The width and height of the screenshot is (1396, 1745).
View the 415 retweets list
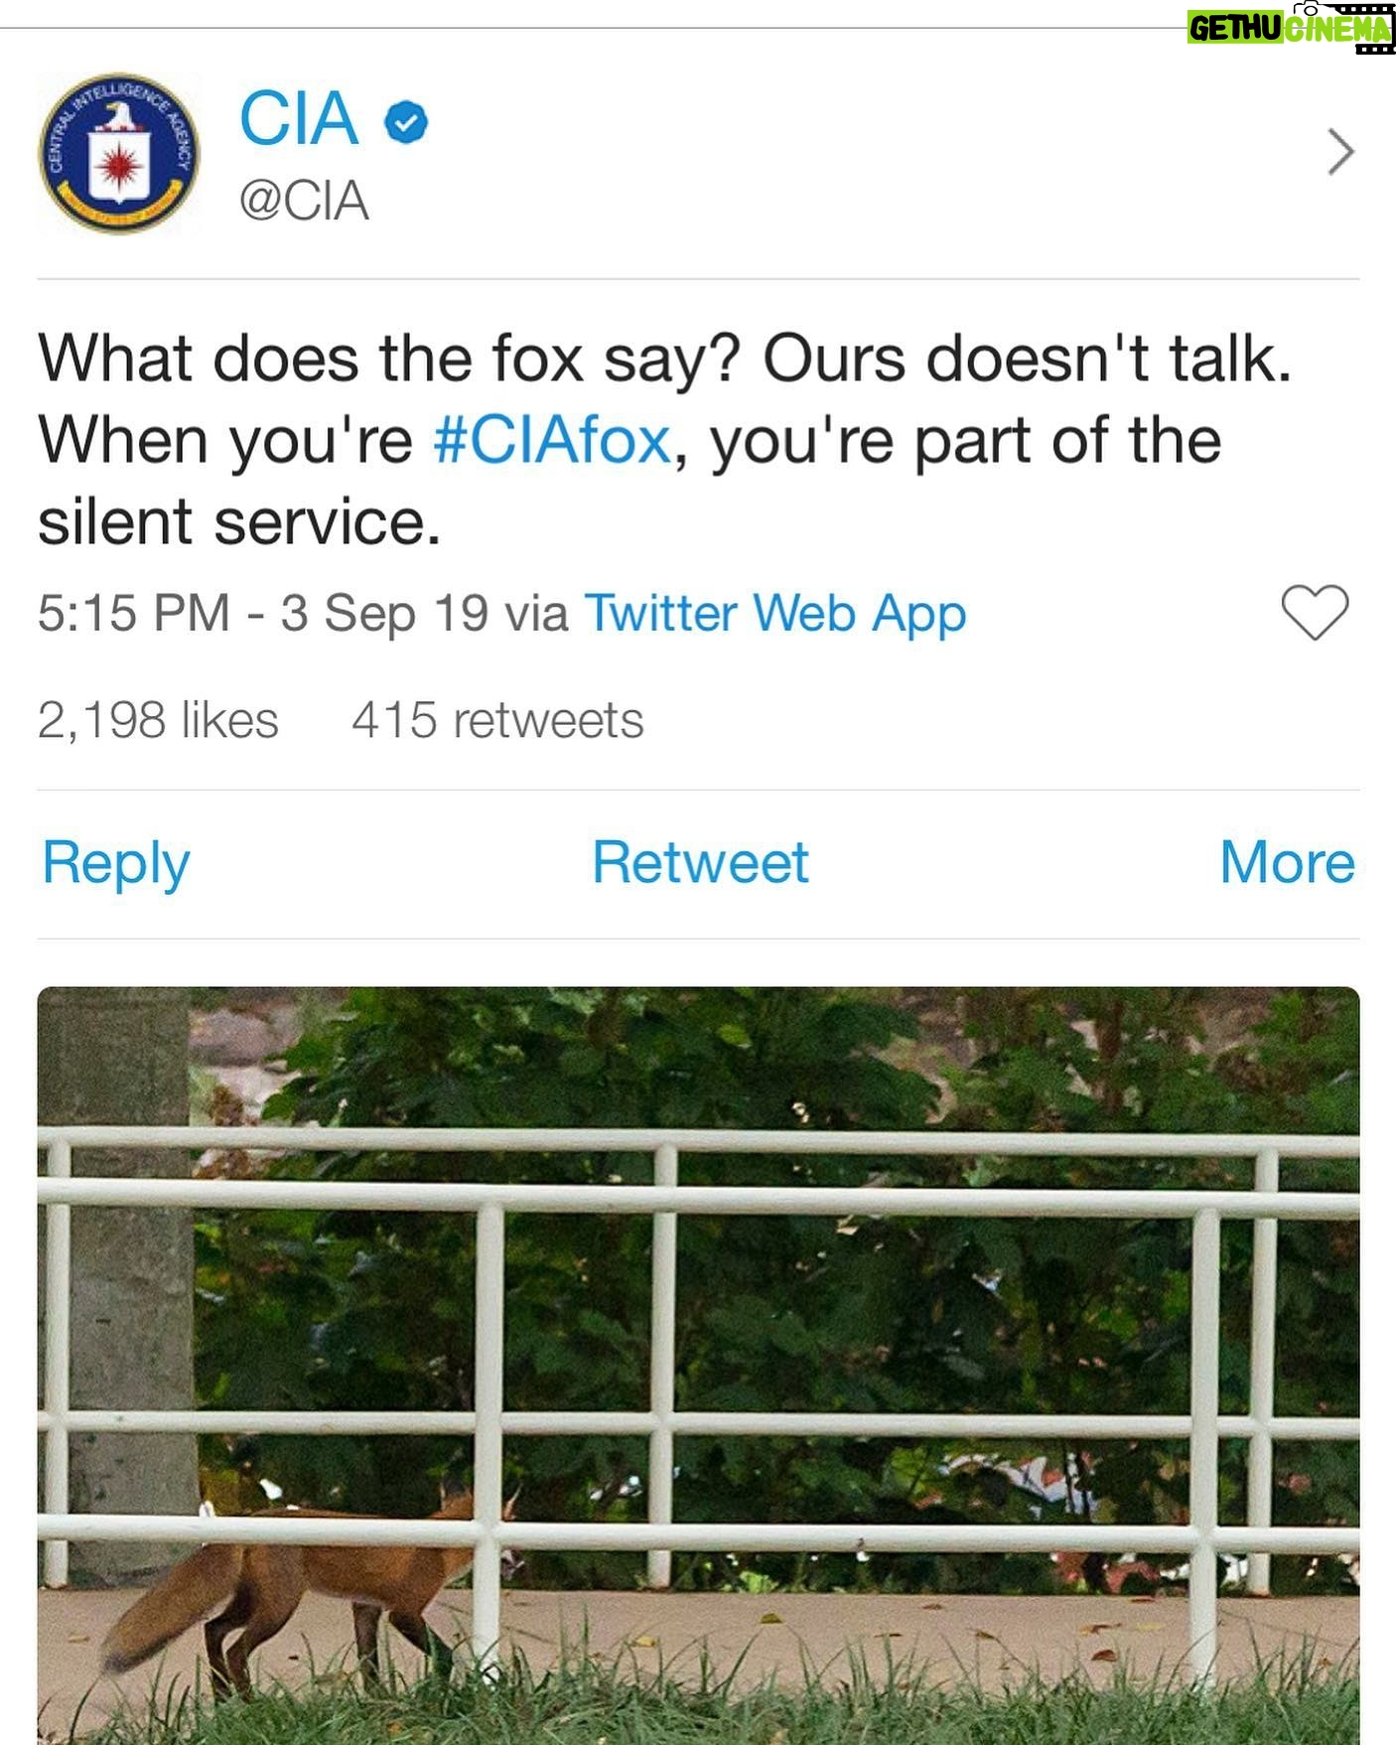[497, 720]
